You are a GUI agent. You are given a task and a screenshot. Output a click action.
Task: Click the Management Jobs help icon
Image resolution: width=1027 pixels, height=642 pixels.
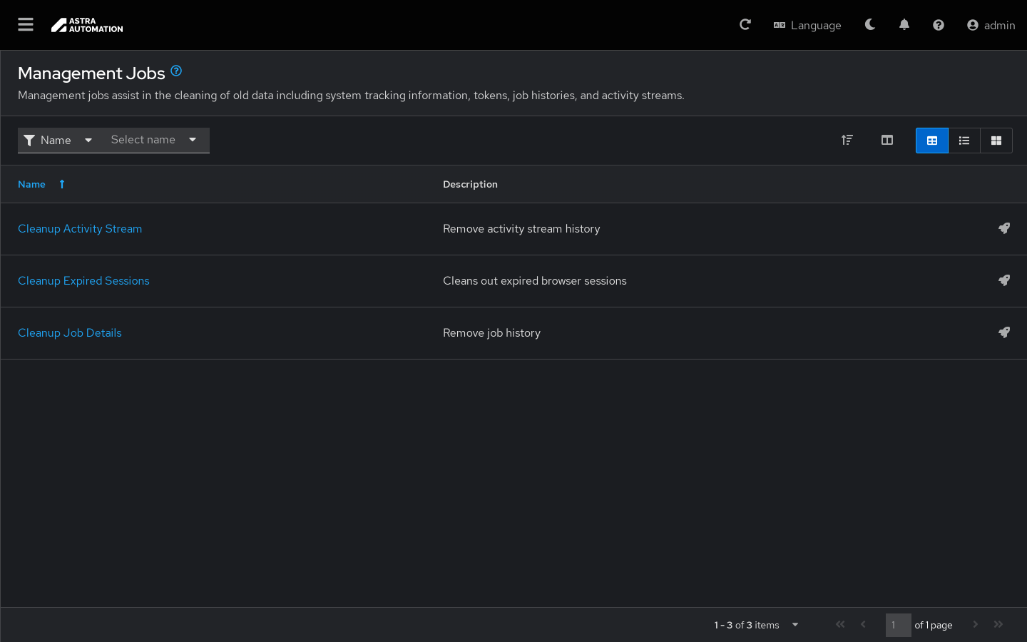[x=176, y=71]
